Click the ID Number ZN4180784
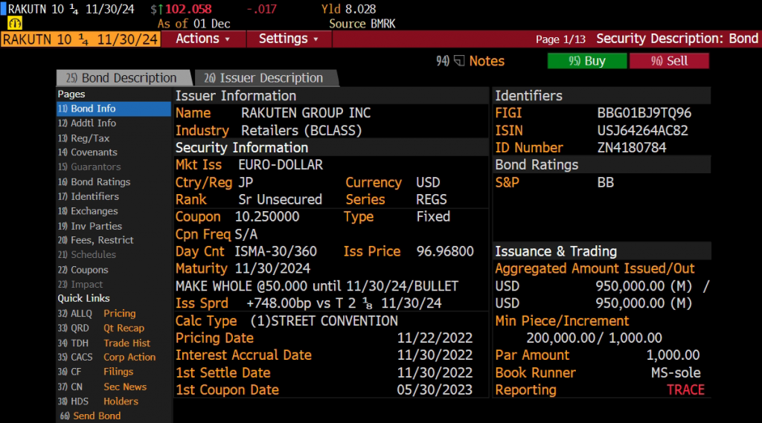The height and width of the screenshot is (423, 762). tap(631, 148)
